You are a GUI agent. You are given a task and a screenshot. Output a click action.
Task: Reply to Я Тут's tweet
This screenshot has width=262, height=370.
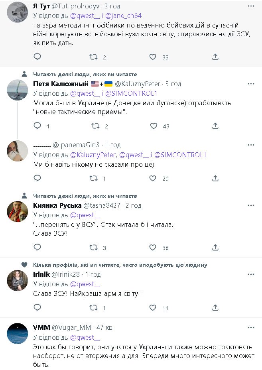(37, 57)
